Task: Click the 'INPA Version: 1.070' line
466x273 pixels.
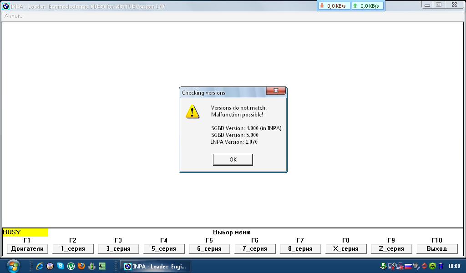Action: pyautogui.click(x=234, y=142)
